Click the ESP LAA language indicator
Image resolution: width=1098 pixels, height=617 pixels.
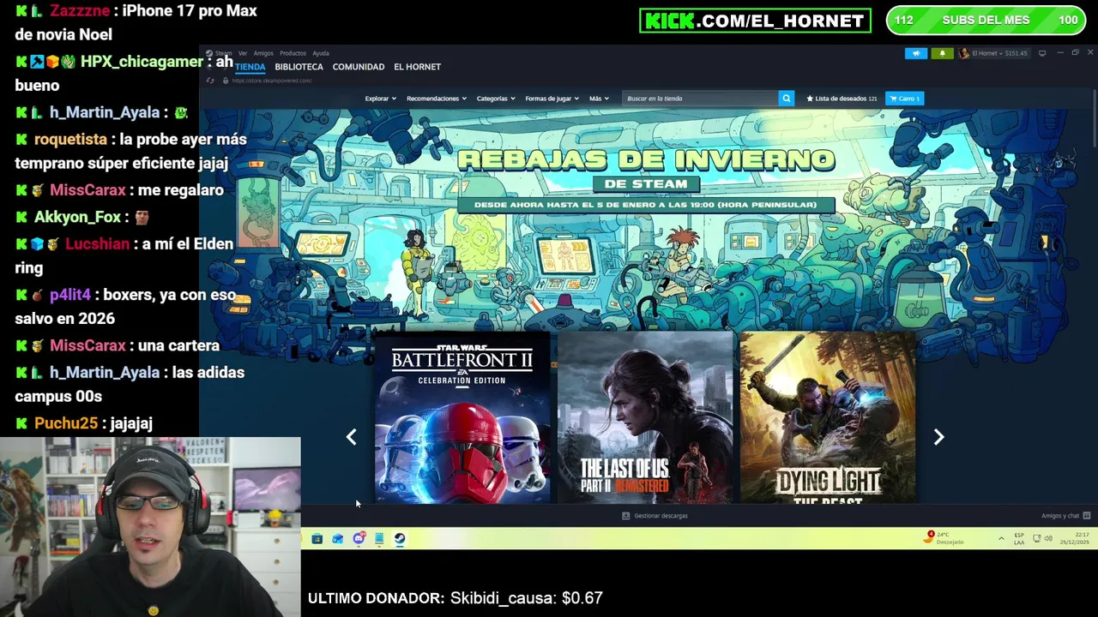(1019, 539)
